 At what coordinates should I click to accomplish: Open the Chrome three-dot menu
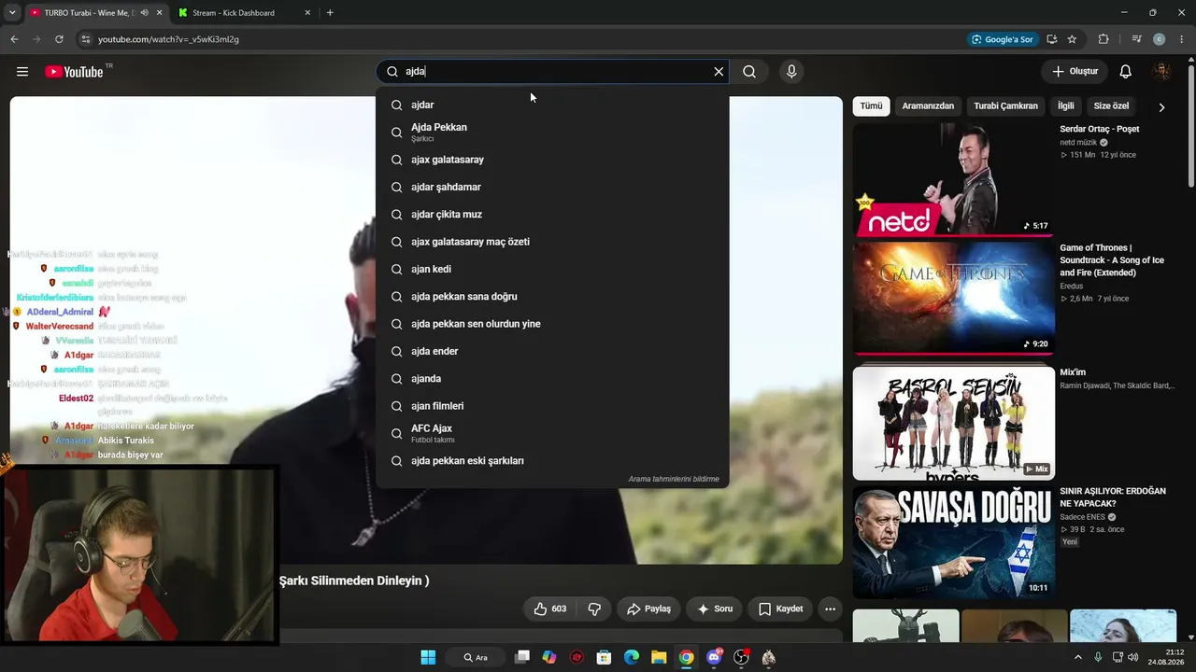click(x=1181, y=39)
